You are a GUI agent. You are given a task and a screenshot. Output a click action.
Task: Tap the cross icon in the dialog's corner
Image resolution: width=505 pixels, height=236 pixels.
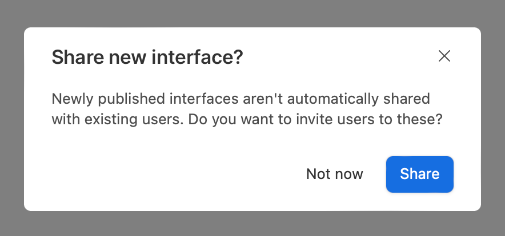[x=444, y=56]
